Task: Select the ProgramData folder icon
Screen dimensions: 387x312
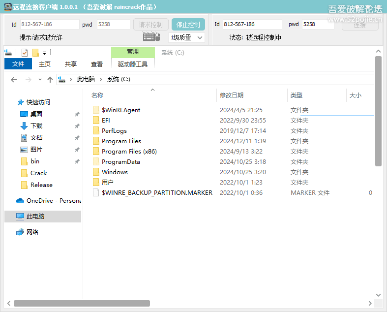Action: [x=96, y=162]
